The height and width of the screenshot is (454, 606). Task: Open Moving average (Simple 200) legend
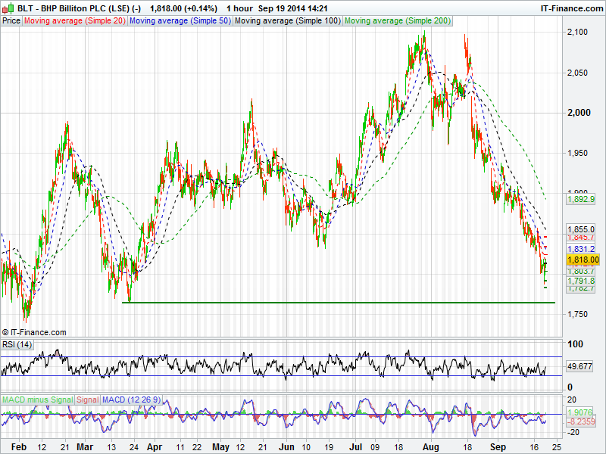coord(397,20)
